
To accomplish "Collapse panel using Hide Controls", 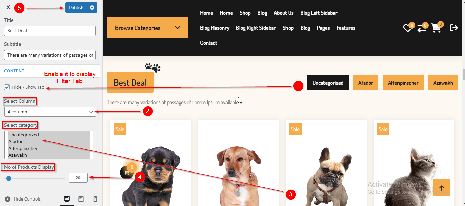I will (23, 199).
